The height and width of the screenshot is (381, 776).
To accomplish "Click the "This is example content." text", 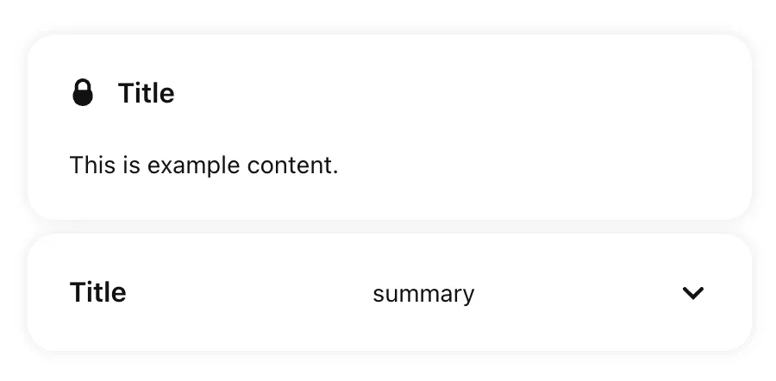I will pos(203,165).
